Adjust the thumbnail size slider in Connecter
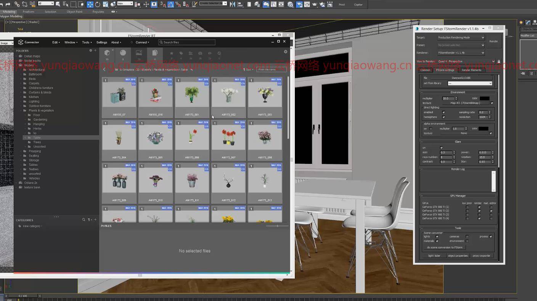This screenshot has height=301, width=537. (277, 226)
